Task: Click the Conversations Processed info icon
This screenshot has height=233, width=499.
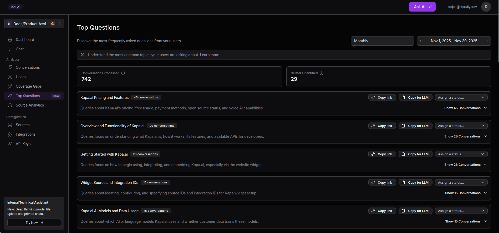Action: coord(123,73)
